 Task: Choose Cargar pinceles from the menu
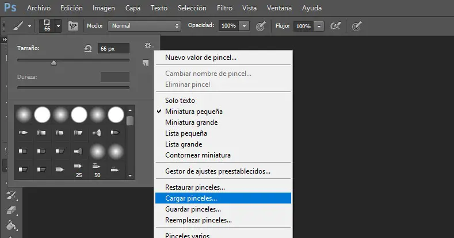click(191, 198)
